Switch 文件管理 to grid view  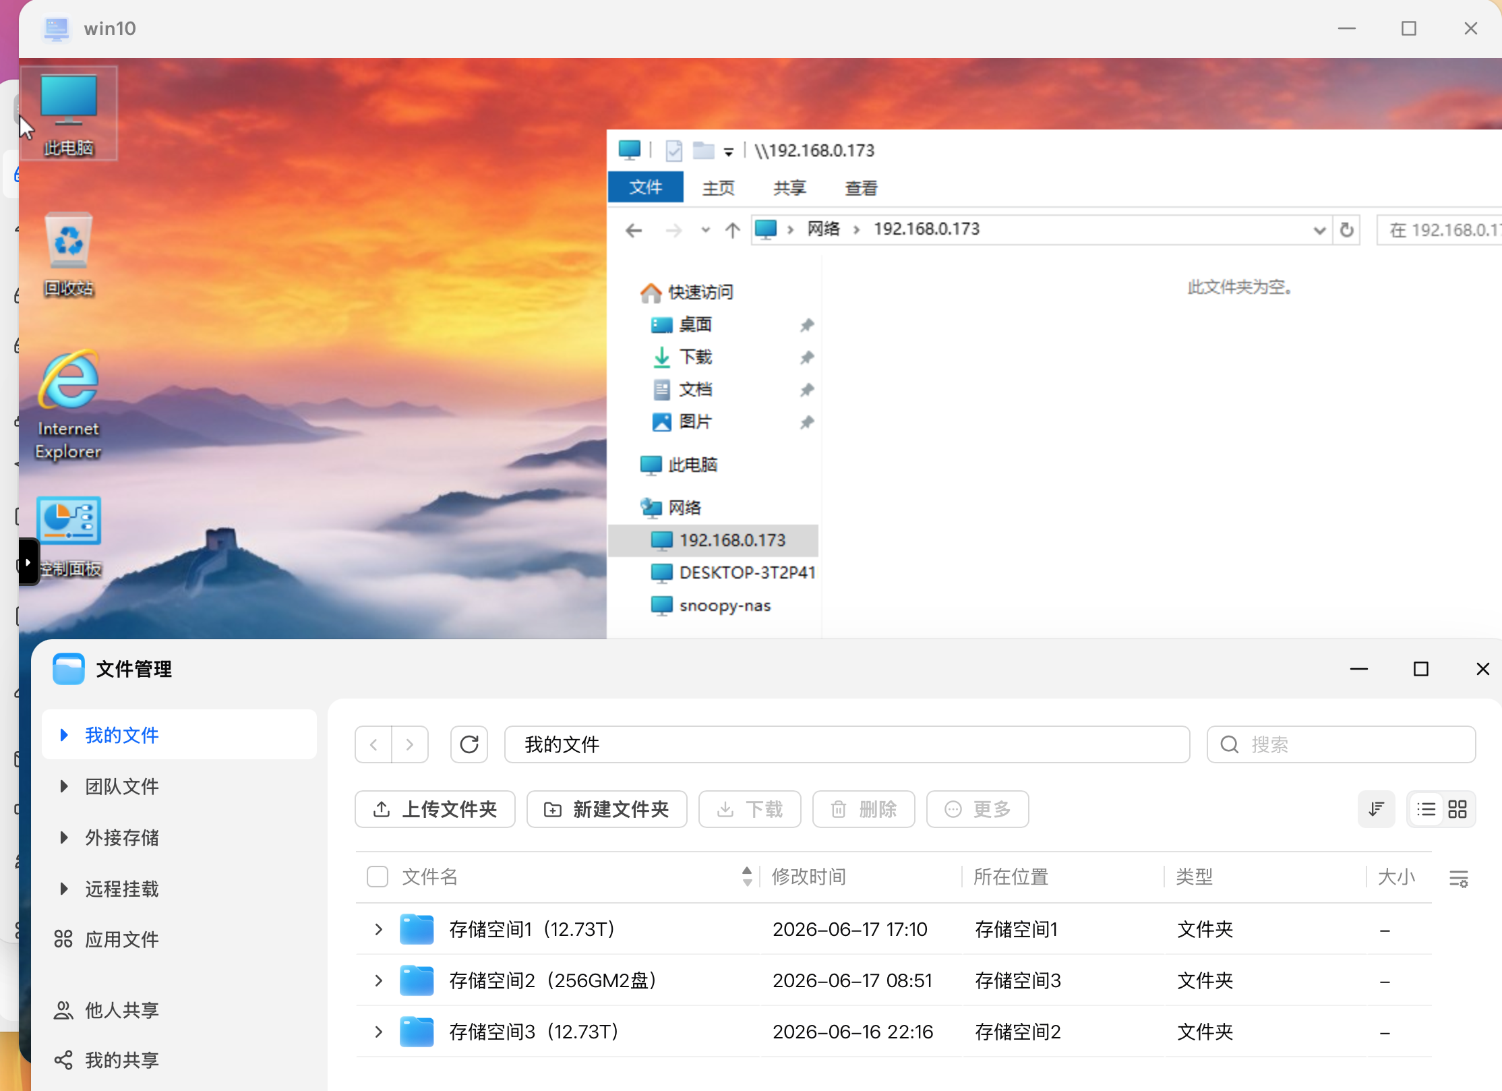[x=1458, y=809]
